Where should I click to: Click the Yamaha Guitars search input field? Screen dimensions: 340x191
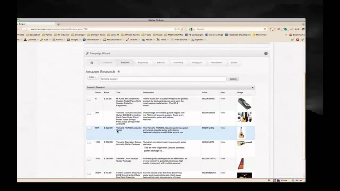(163, 79)
